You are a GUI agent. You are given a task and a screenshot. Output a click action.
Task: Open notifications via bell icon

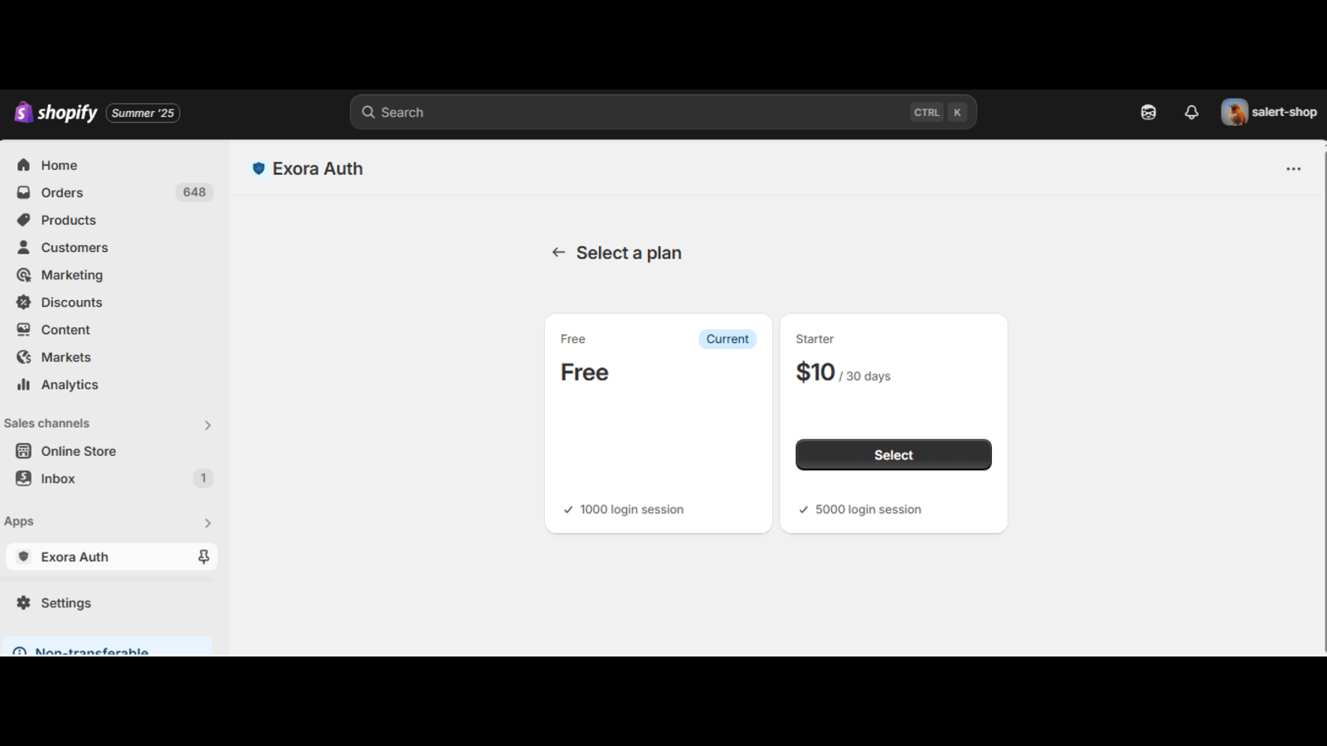[x=1191, y=112]
